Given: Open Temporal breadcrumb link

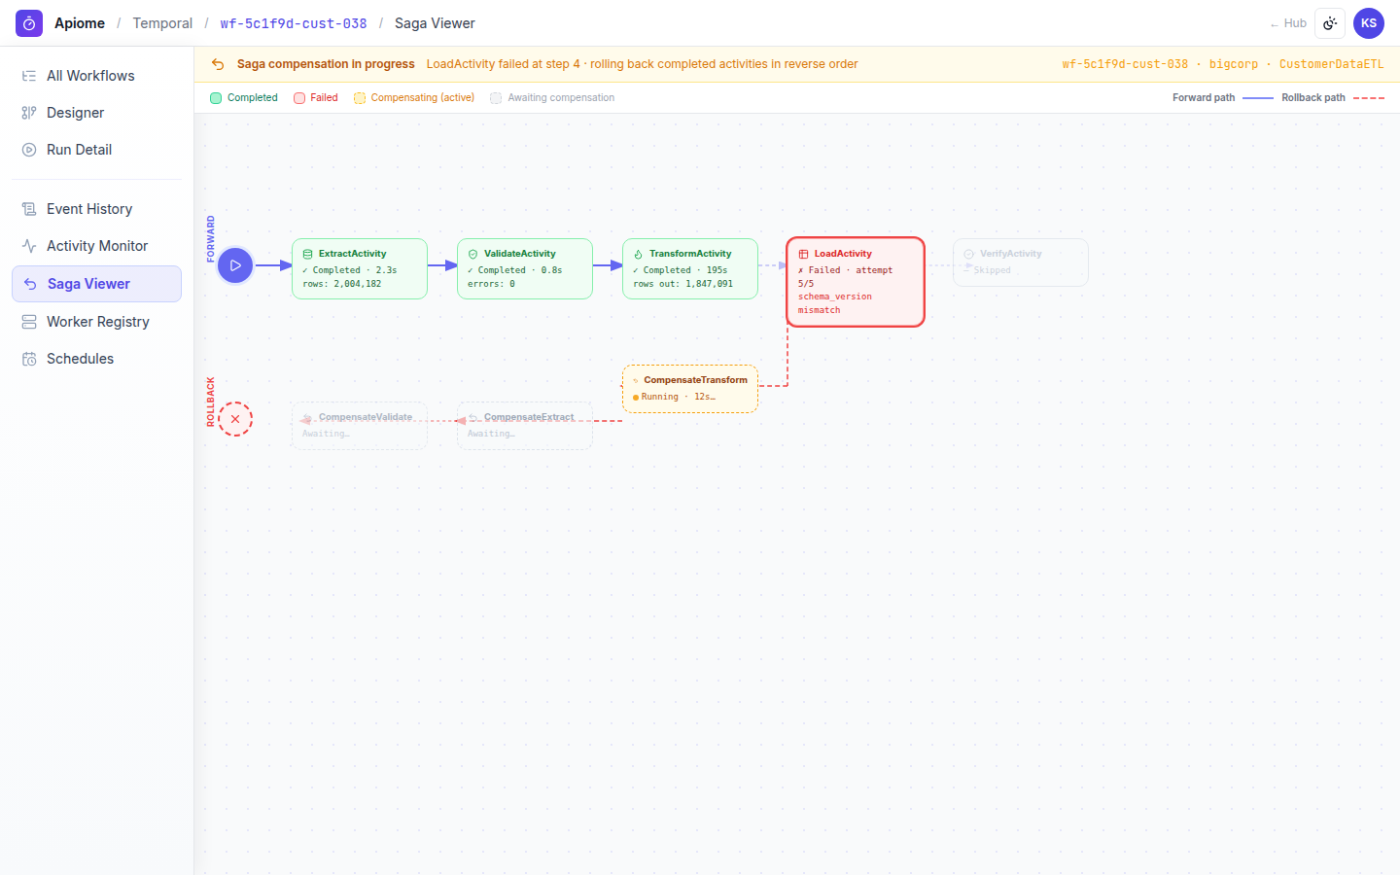Looking at the screenshot, I should [162, 23].
